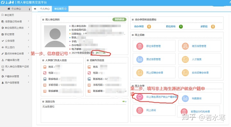Open 面试信息管理 blue chart icon
The height and width of the screenshot is (127, 231).
(140, 59)
